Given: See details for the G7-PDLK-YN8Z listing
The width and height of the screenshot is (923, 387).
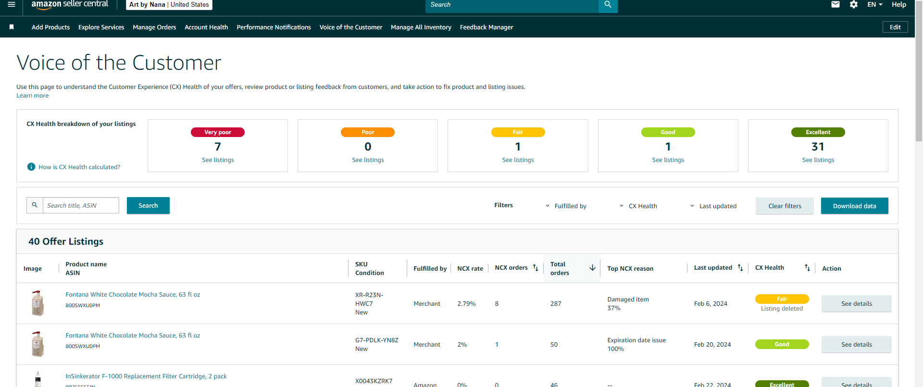Looking at the screenshot, I should (856, 344).
